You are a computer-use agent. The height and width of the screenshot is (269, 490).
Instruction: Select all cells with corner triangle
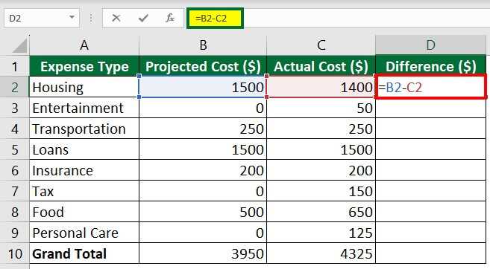tap(19, 46)
